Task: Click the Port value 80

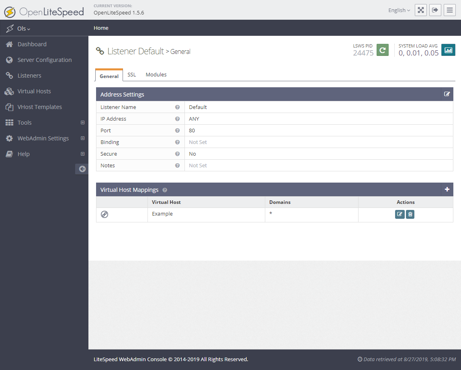Action: click(192, 131)
